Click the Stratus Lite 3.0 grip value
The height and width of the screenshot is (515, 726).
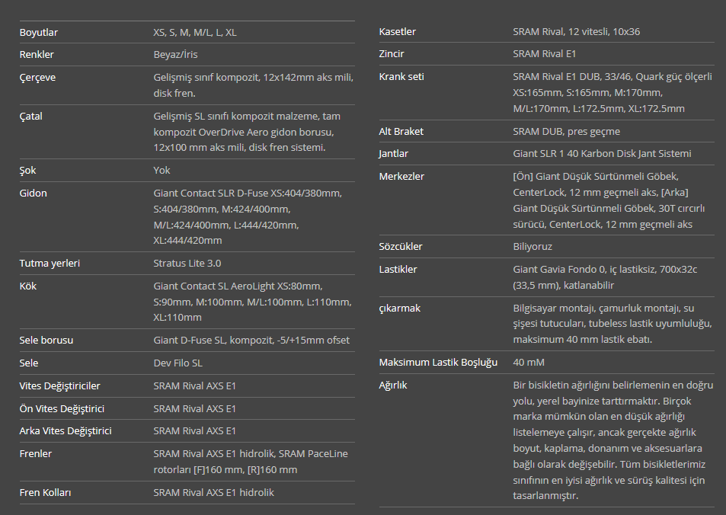[x=187, y=263]
